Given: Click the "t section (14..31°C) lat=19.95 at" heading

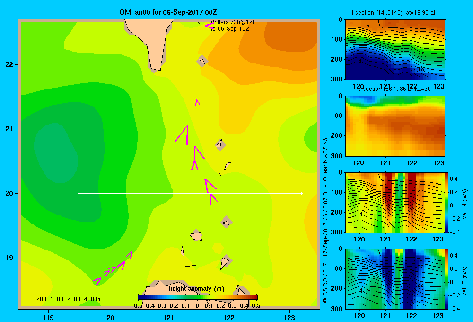Looking at the screenshot, I should pos(394,13).
